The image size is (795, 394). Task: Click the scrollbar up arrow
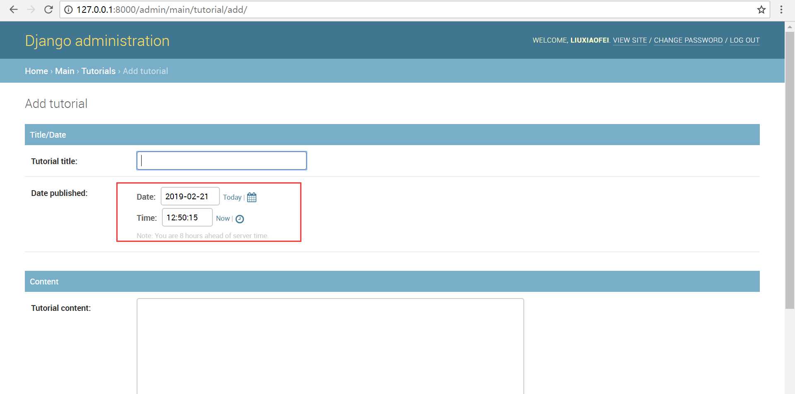790,27
